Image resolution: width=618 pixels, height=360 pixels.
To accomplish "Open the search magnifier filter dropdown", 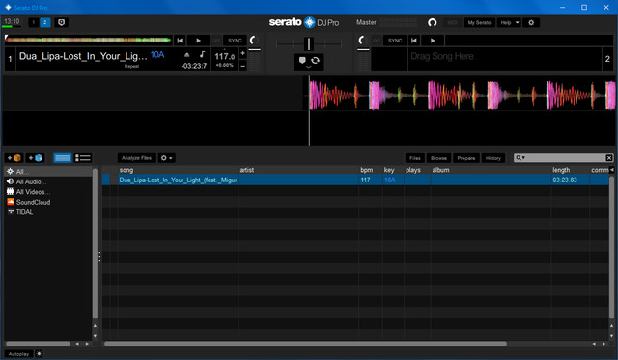I will 520,158.
